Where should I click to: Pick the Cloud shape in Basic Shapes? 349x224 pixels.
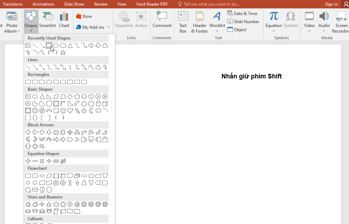coord(98,111)
